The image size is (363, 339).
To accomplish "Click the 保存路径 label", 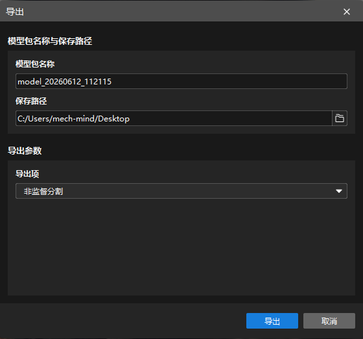I will [31, 101].
